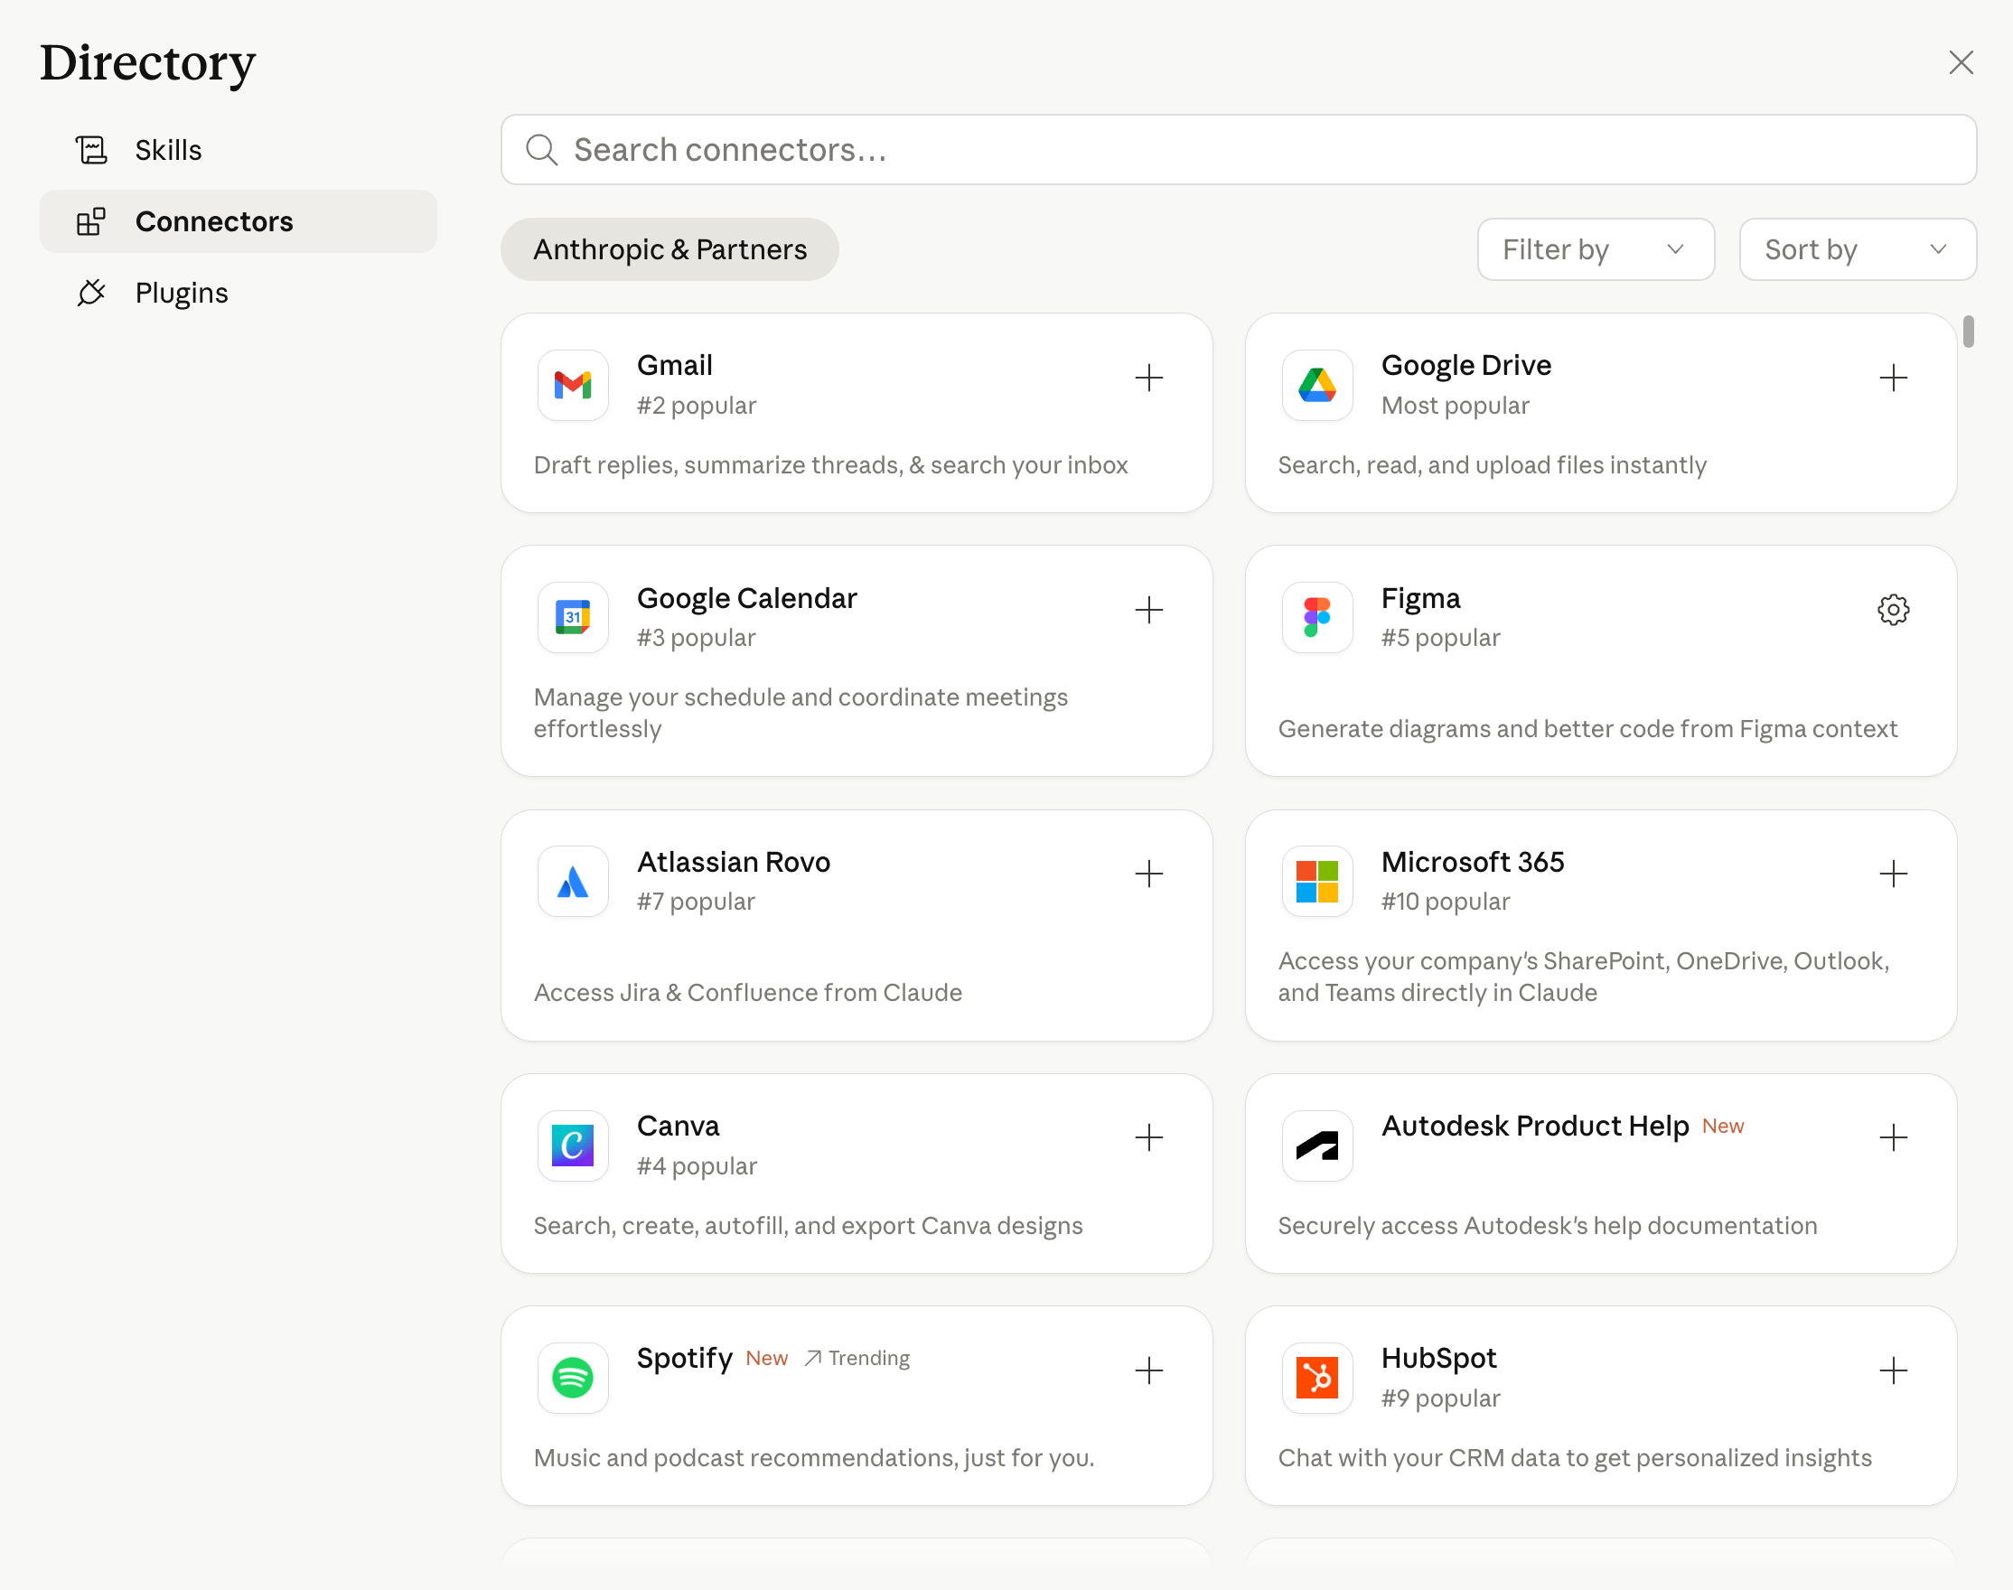
Task: Add the Gmail connector with plus icon
Action: point(1149,378)
